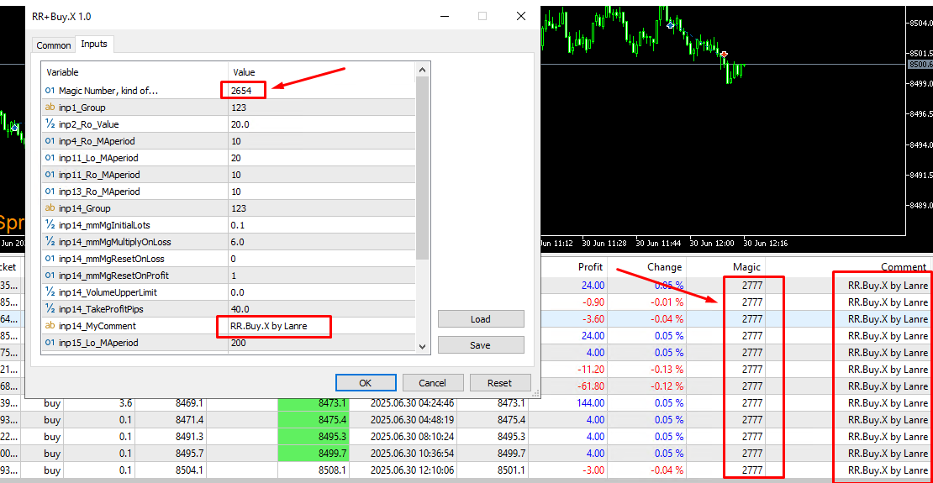Click the integer icon of inp11_Lo_MAperiod

[50, 158]
